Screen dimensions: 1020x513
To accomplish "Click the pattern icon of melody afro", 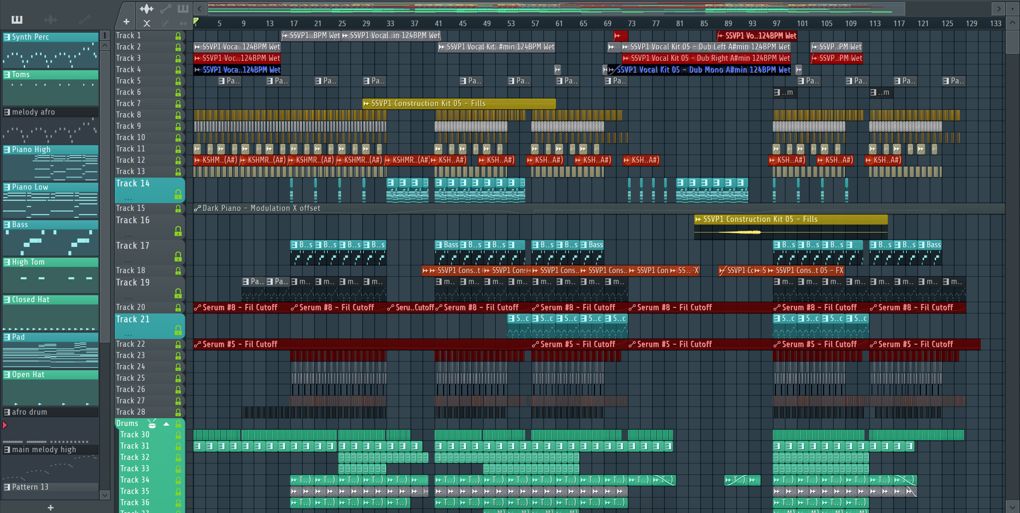I will tap(7, 112).
